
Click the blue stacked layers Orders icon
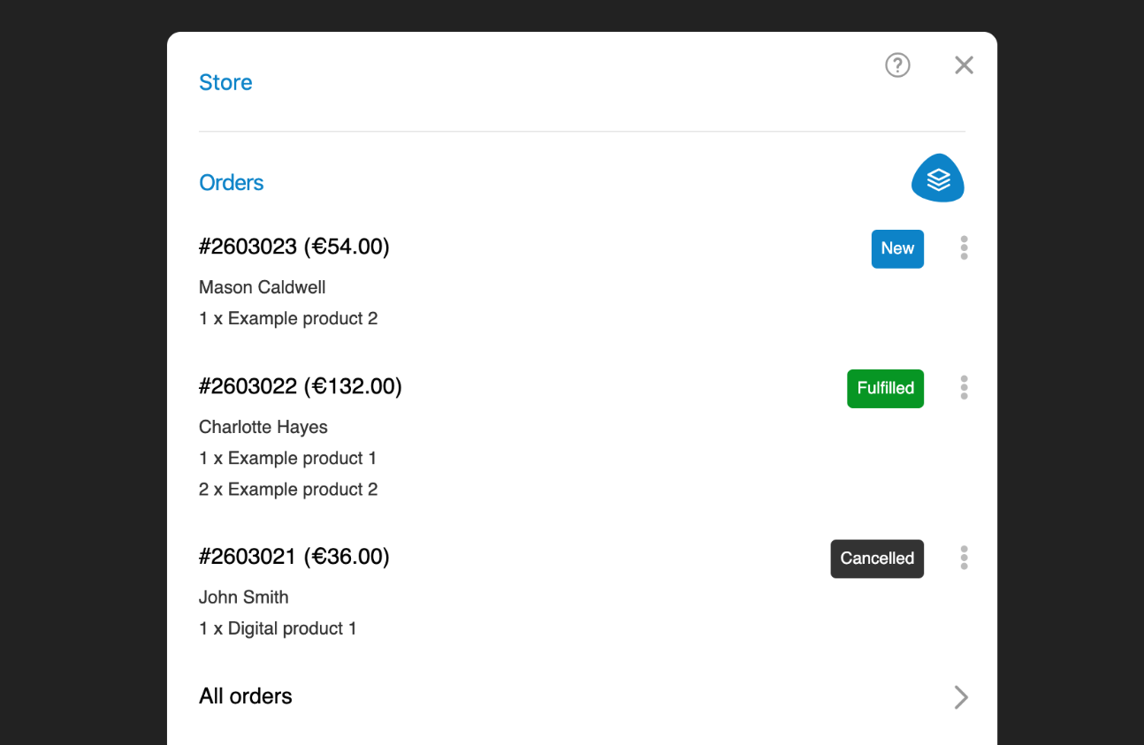click(937, 179)
